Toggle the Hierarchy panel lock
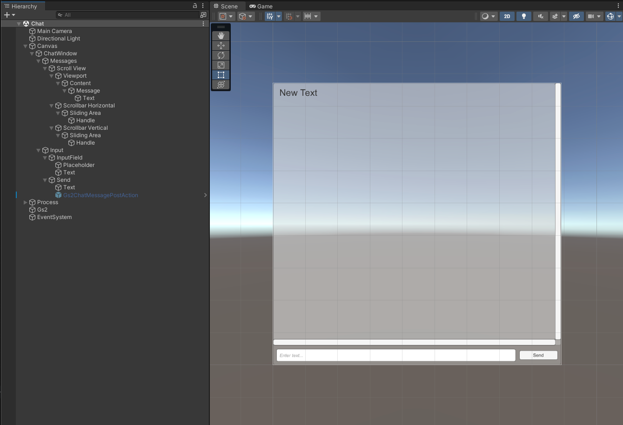The width and height of the screenshot is (623, 425). click(x=195, y=6)
